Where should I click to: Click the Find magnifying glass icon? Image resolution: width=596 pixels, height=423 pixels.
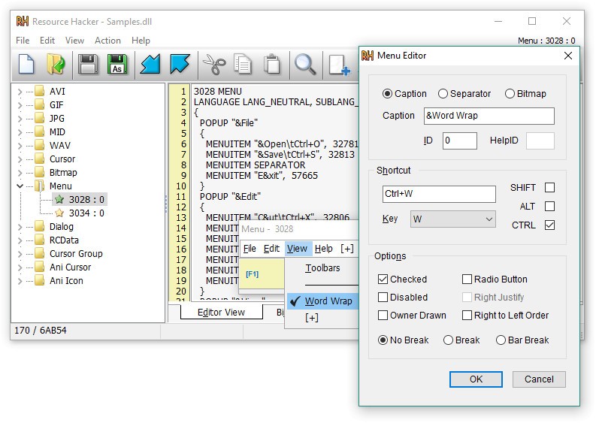(x=305, y=64)
